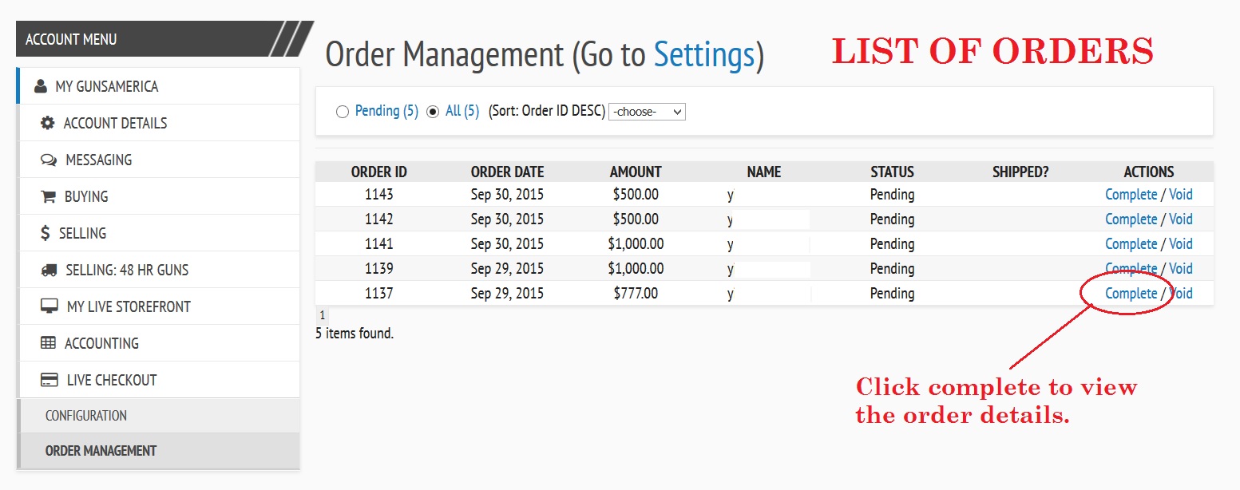1240x490 pixels.
Task: Click the monitor icon for My Live Storefront
Action: pyautogui.click(x=50, y=306)
